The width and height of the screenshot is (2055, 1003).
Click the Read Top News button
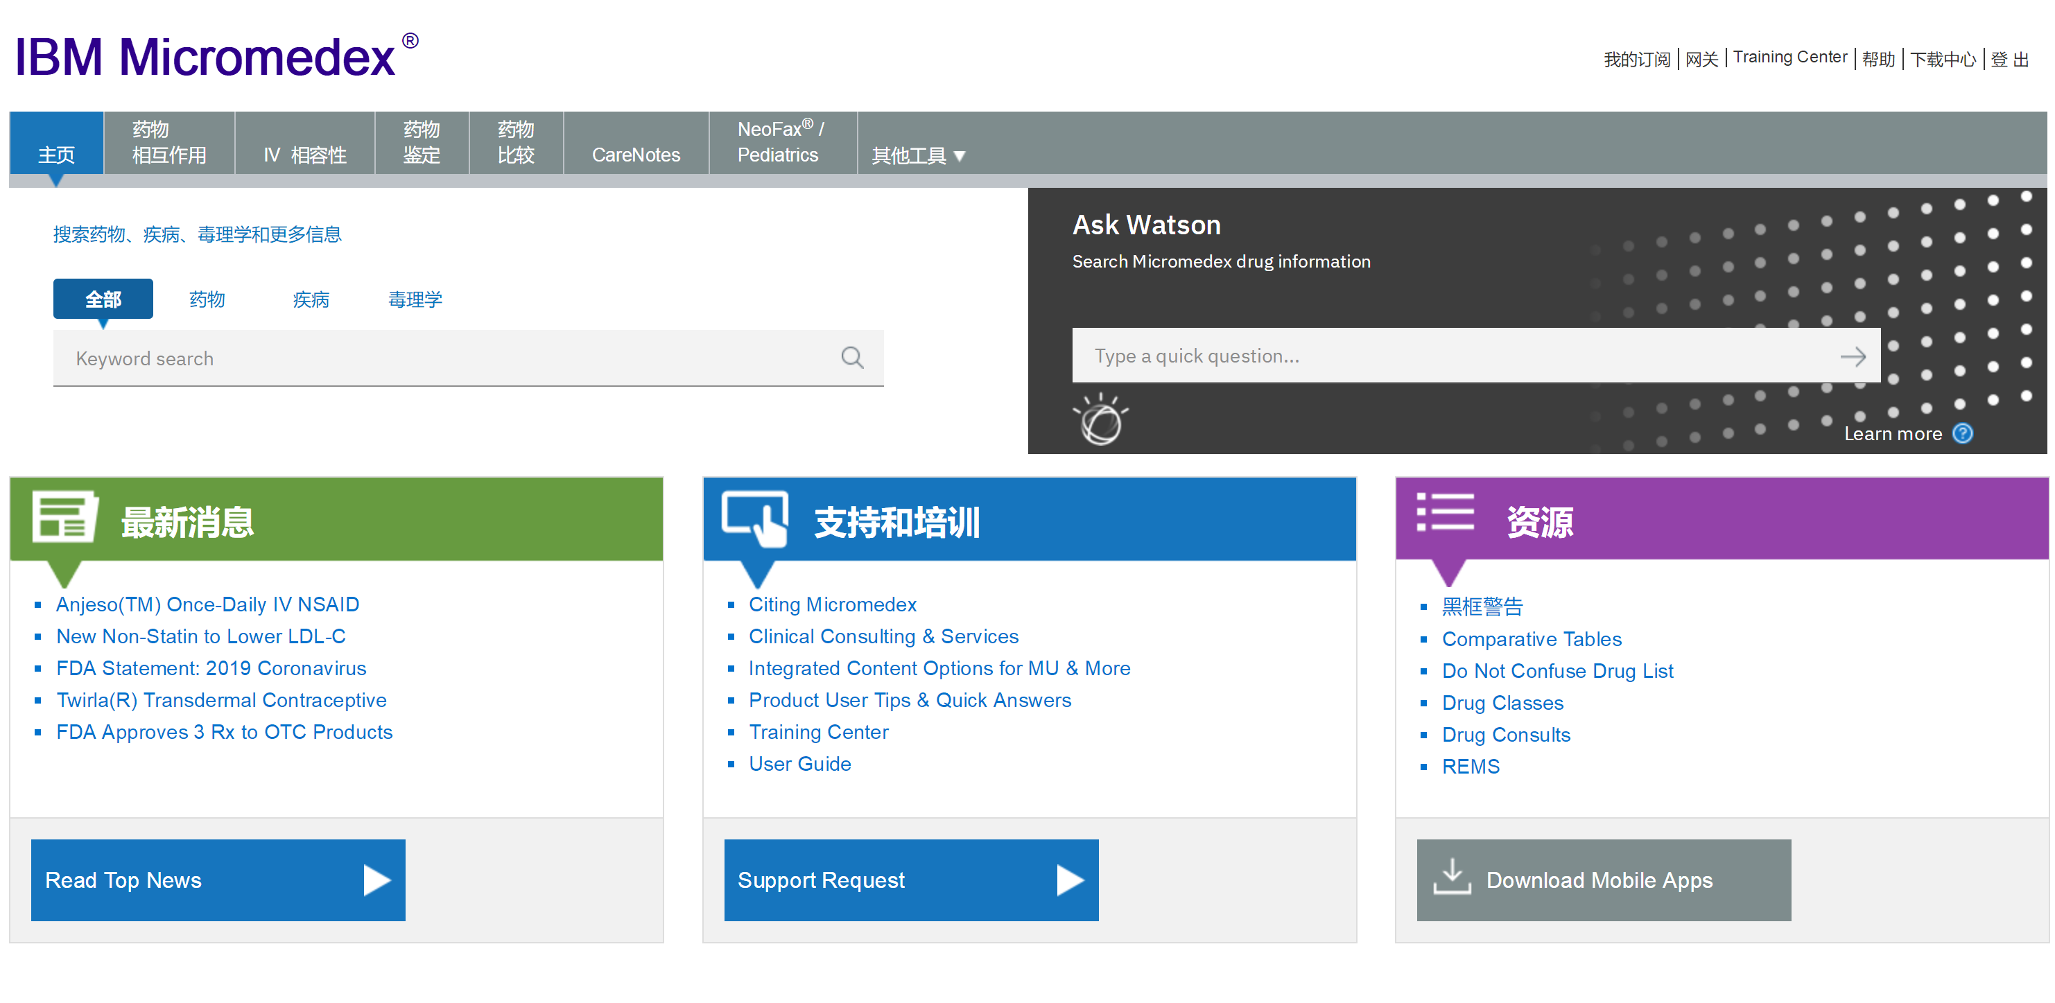click(218, 880)
